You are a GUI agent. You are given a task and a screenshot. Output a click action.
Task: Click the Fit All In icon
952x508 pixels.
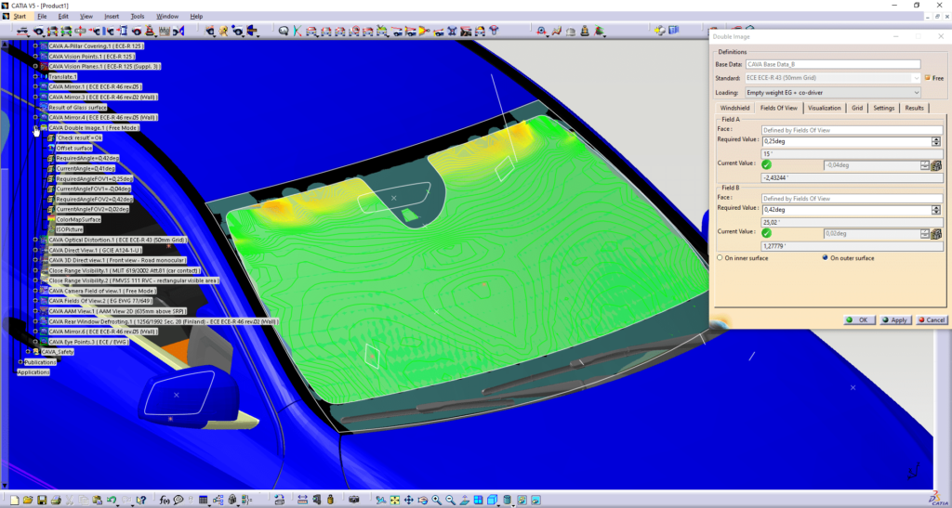click(394, 501)
